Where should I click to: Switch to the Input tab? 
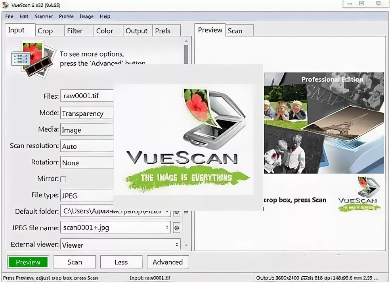click(20, 30)
